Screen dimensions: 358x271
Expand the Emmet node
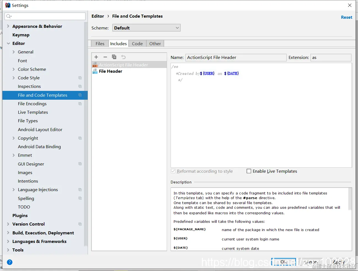coord(14,155)
